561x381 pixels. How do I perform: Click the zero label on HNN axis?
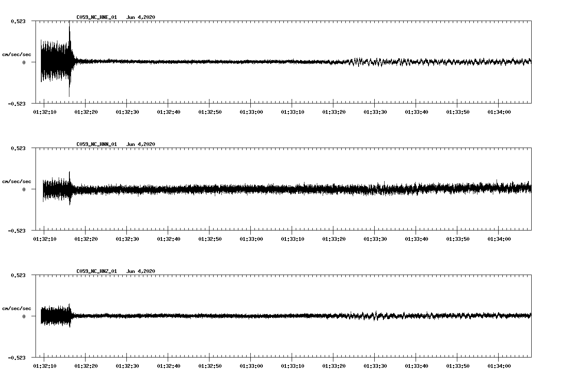point(24,190)
